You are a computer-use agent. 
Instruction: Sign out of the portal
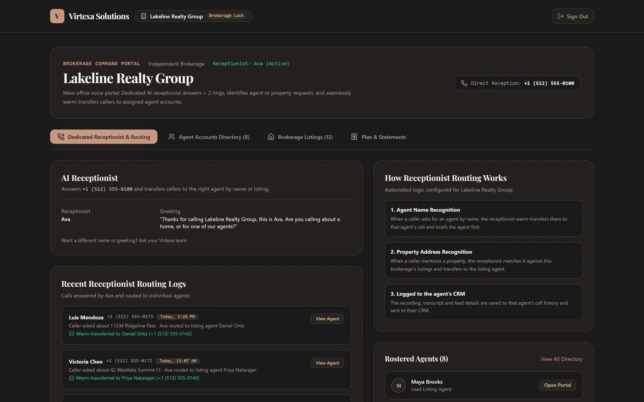tap(573, 16)
